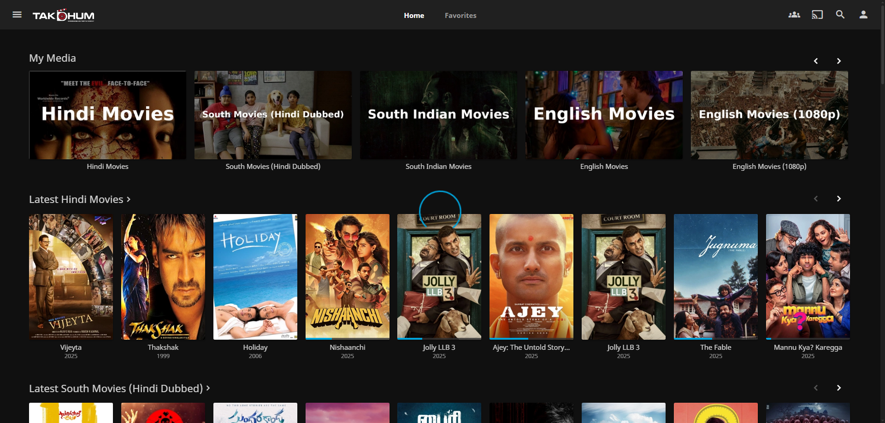
Task: Click the TakDhum logo
Action: coord(64,16)
